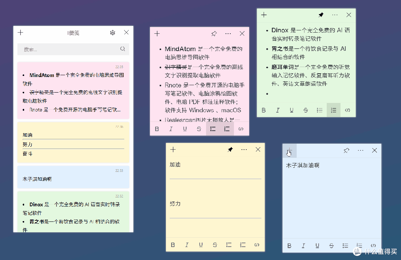The width and height of the screenshot is (401, 260).
Task: Click the Dinox bullet in the green note window
Action: coord(310,34)
